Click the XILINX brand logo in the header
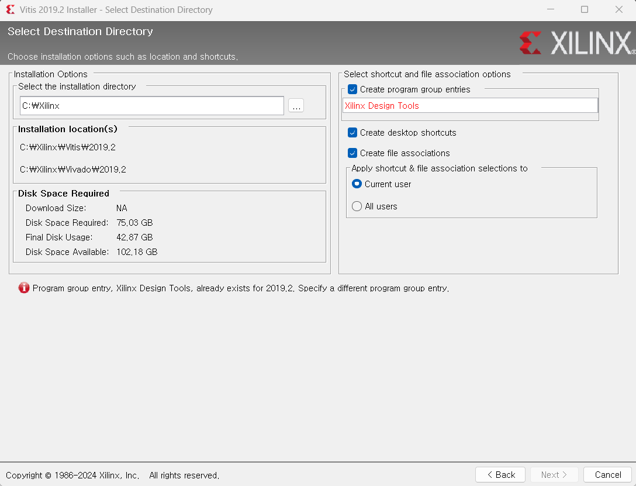 [577, 43]
